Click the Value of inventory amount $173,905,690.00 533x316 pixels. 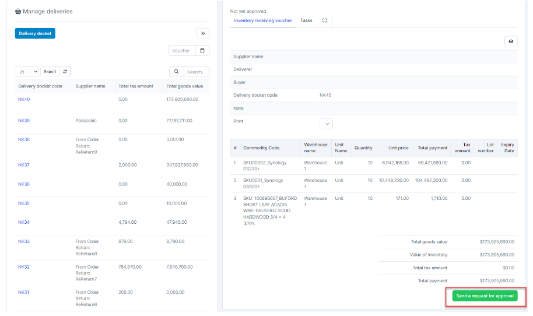(x=497, y=255)
